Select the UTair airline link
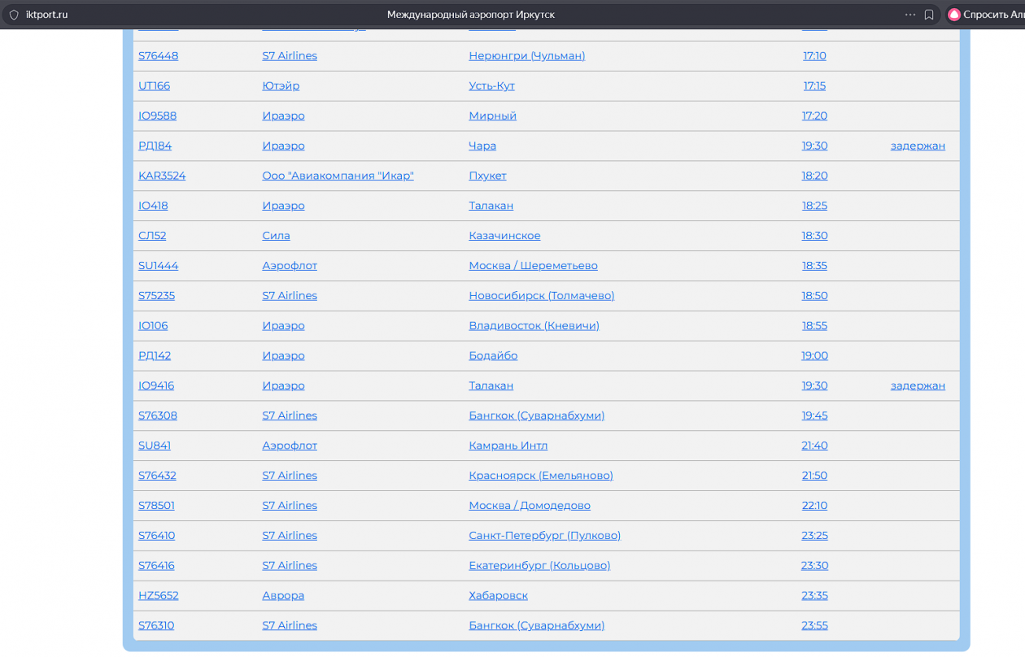The width and height of the screenshot is (1025, 657). (281, 86)
